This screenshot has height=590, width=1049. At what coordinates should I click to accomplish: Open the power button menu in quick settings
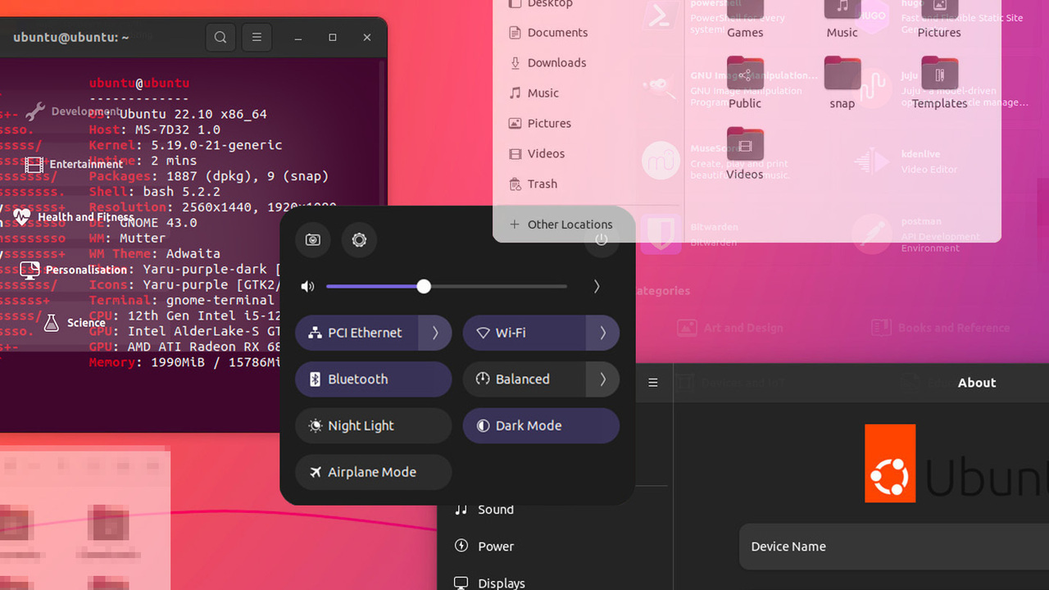point(602,240)
